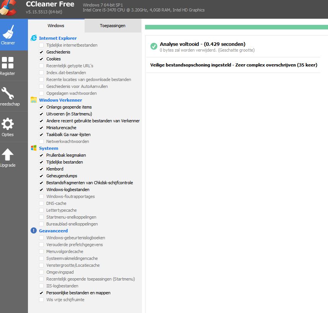Screen dimensions: 328x313
Task: Uncheck Bestandsfragmenten van Chkdsk-schijfcontrole
Action: coord(41,183)
